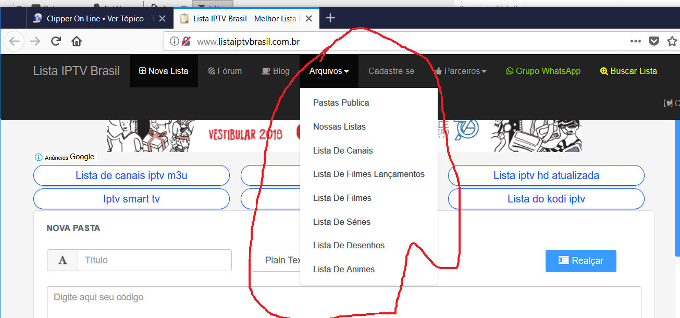Click the Lista de canais iptv m3u ad link
This screenshot has width=680, height=318.
tap(131, 175)
